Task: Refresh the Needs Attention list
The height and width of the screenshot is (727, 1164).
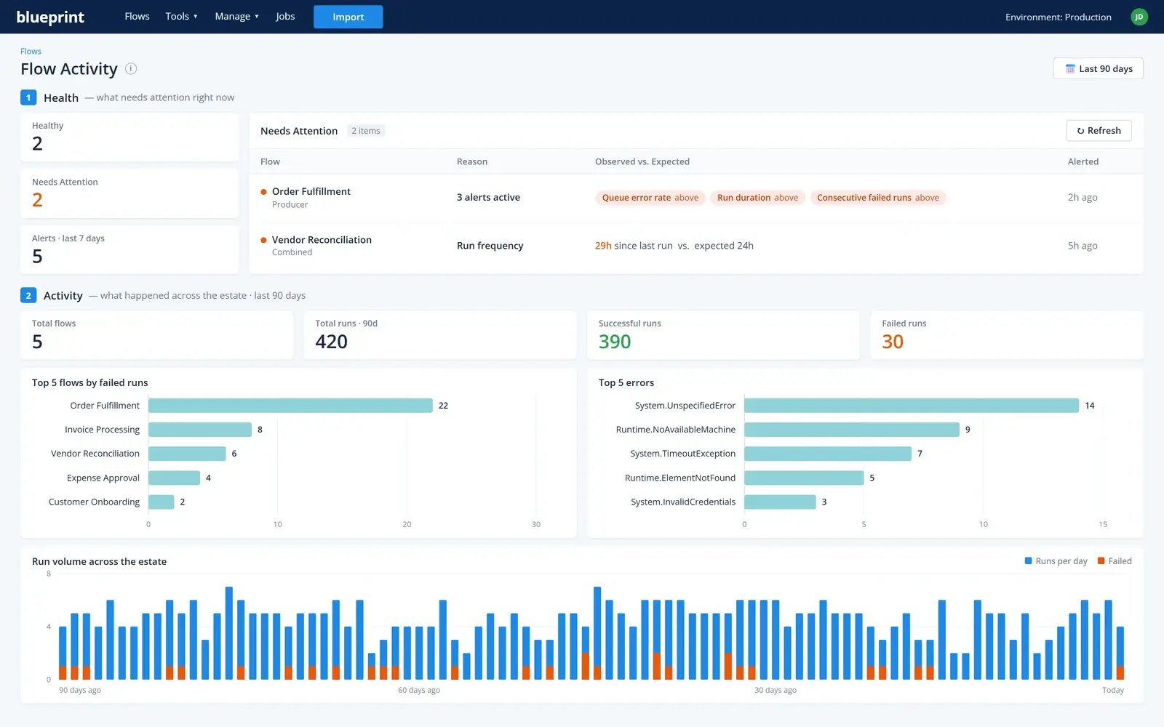Action: (1099, 131)
